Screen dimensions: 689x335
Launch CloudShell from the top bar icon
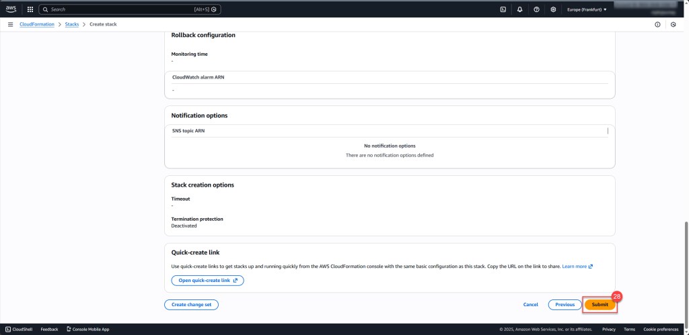[x=503, y=9]
